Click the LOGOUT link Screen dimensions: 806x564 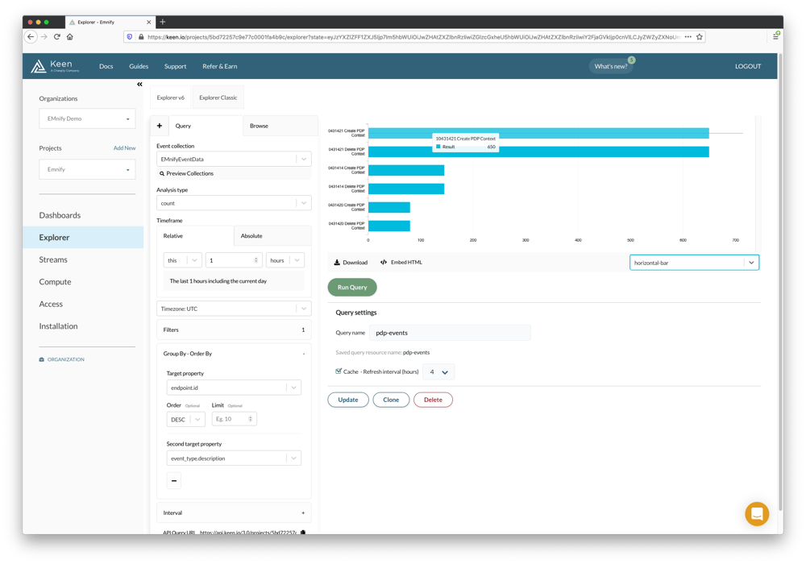[747, 66]
